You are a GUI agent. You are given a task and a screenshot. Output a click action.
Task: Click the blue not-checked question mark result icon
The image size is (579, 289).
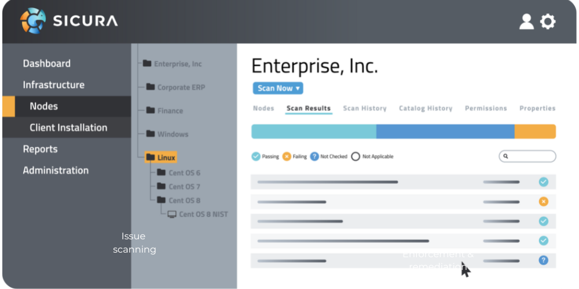(543, 260)
